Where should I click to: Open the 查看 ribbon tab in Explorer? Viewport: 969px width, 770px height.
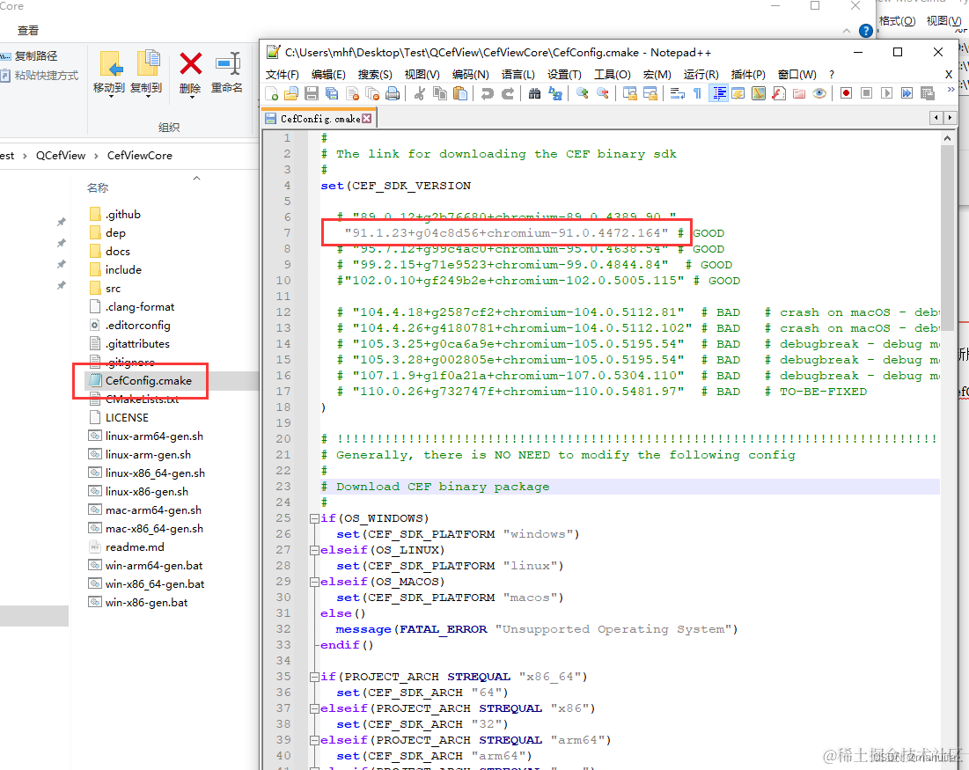click(28, 30)
